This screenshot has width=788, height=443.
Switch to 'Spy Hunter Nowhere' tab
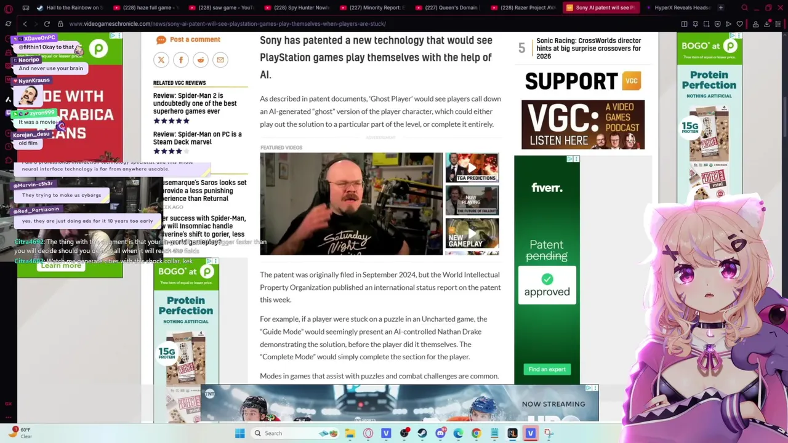297,8
